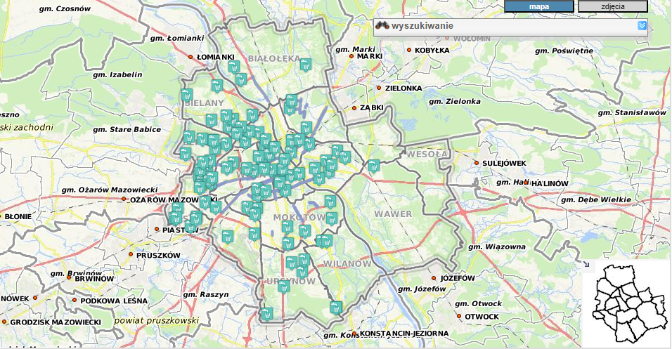This screenshot has height=349, width=672.
Task: Click the SULEJÓWEK town marker
Action: [x=476, y=163]
